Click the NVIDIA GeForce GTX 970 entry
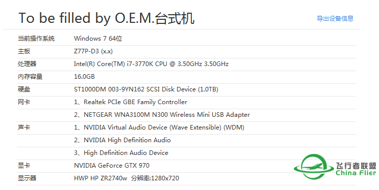The width and height of the screenshot is (379, 190). point(112,166)
